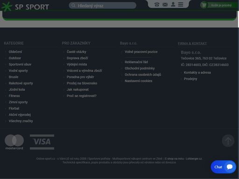Open the Florbal category link
The width and height of the screenshot is (239, 179).
14,109
